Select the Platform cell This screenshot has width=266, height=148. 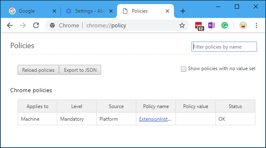coord(116,119)
